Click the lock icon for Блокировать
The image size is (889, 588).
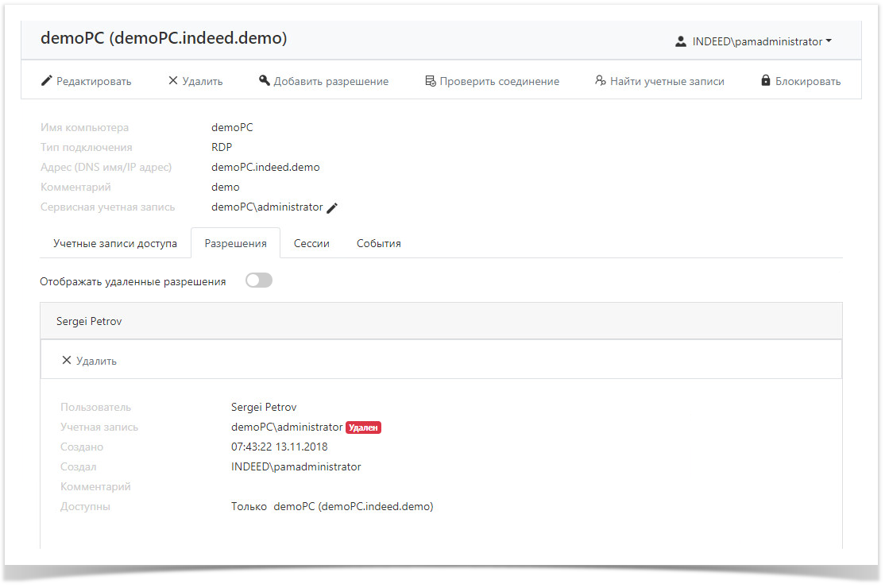[x=766, y=81]
